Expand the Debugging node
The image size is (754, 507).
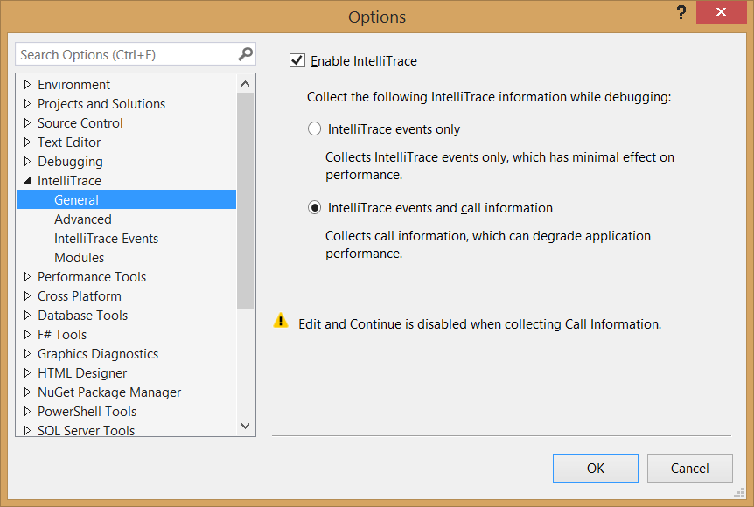[x=27, y=162]
